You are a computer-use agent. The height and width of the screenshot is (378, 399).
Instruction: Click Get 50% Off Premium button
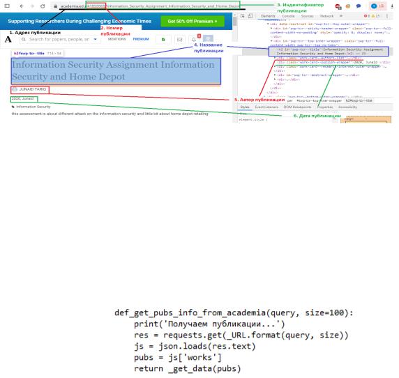193,22
